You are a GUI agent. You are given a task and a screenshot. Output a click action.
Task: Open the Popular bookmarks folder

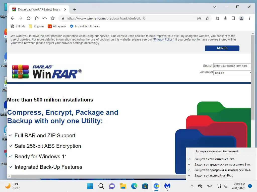pyautogui.click(x=37, y=26)
